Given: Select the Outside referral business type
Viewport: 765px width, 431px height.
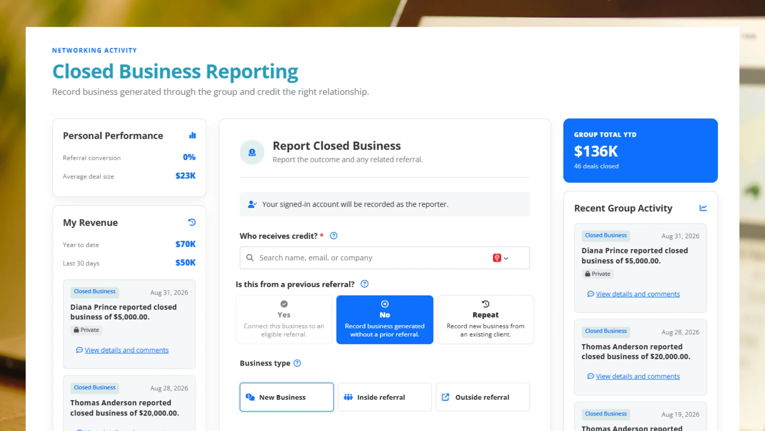Looking at the screenshot, I should [x=483, y=397].
